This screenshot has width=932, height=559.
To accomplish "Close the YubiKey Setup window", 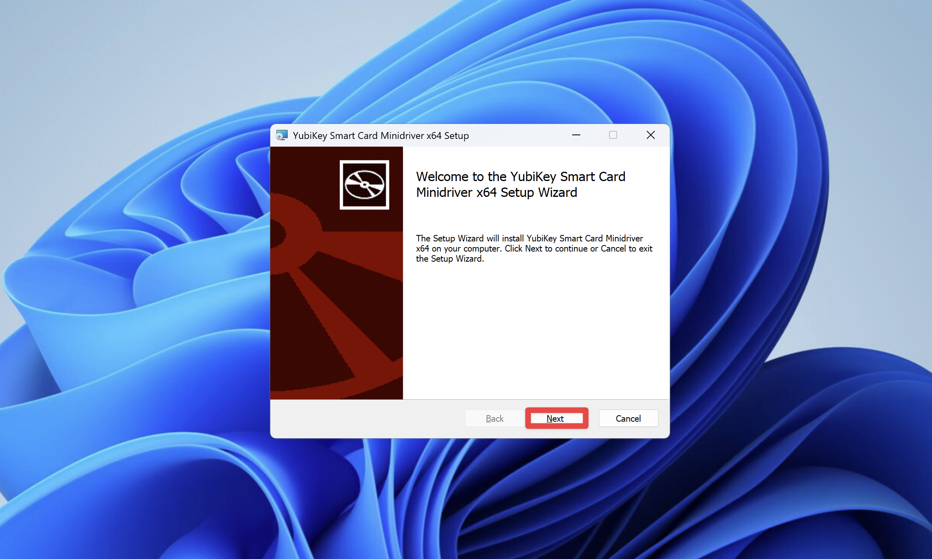I will tap(650, 135).
